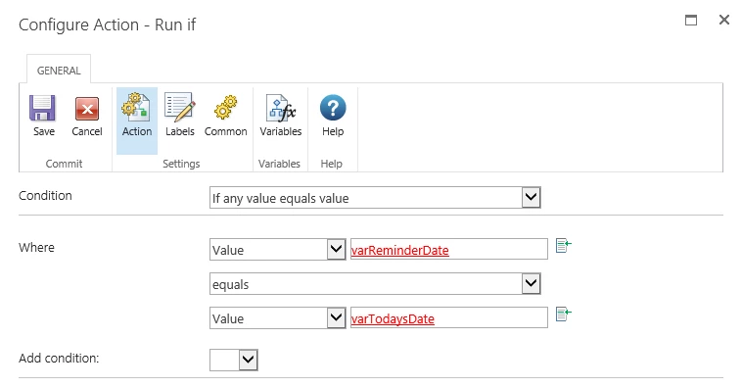Open the Condition dropdown showing 'If any value equals value'
742x387 pixels.
pyautogui.click(x=375, y=198)
